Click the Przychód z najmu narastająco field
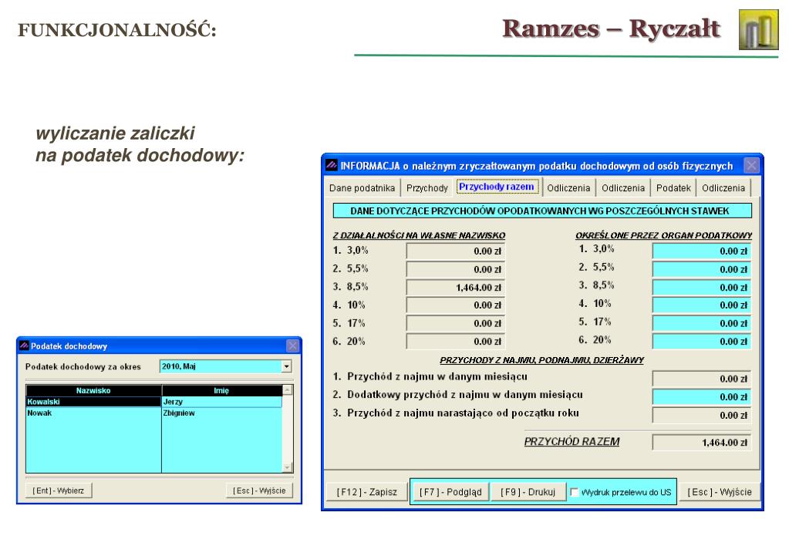The width and height of the screenshot is (789, 546). [701, 415]
